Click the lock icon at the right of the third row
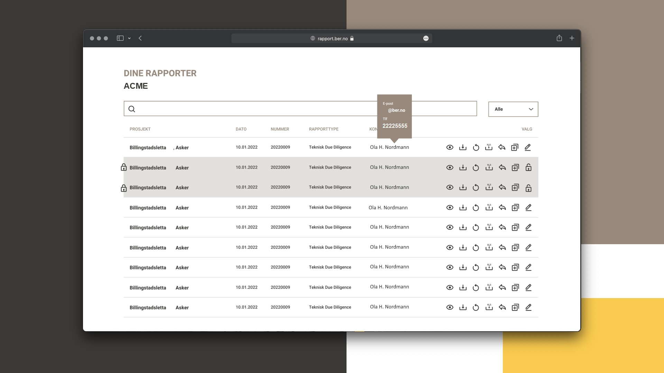The image size is (664, 373). point(528,188)
